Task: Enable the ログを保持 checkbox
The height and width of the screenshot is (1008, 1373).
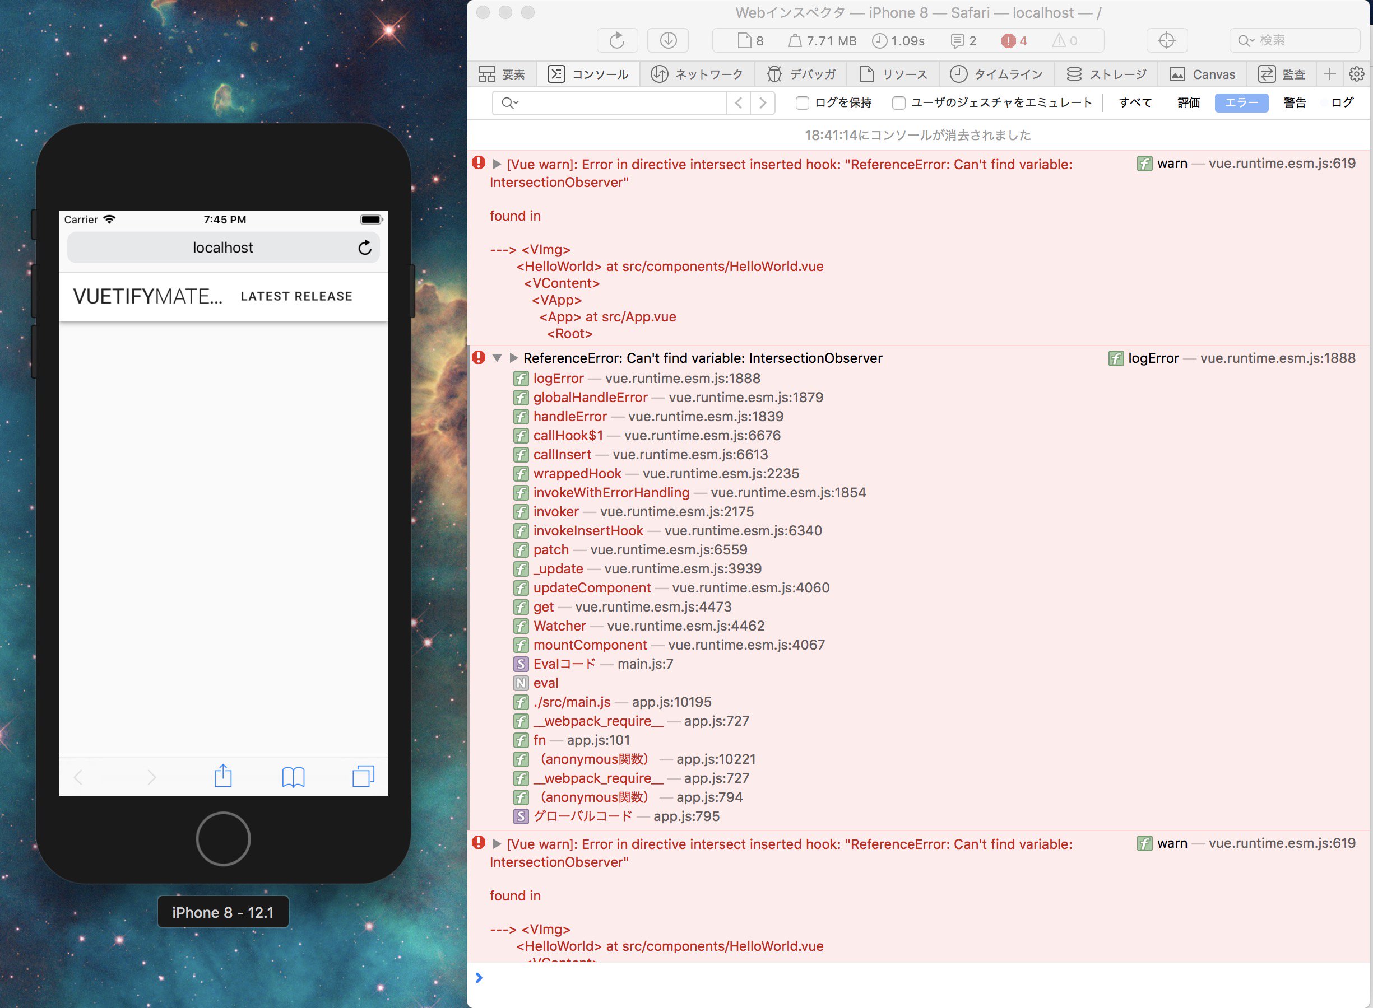Action: [802, 103]
